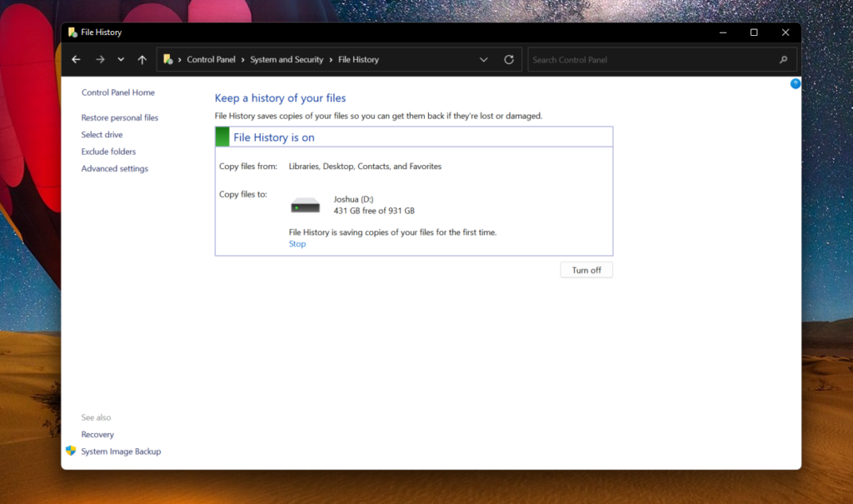Open the address bar dropdown arrow
This screenshot has width=853, height=504.
483,59
